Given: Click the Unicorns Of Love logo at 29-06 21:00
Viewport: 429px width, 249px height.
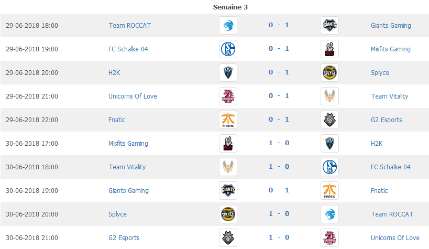Looking at the screenshot, I should click(228, 96).
